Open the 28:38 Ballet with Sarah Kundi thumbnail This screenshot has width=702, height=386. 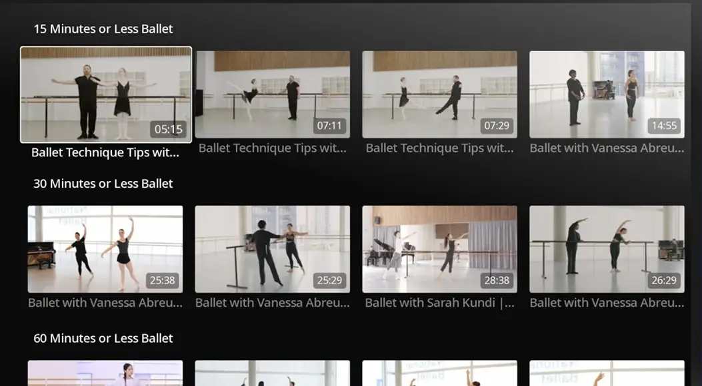(439, 250)
